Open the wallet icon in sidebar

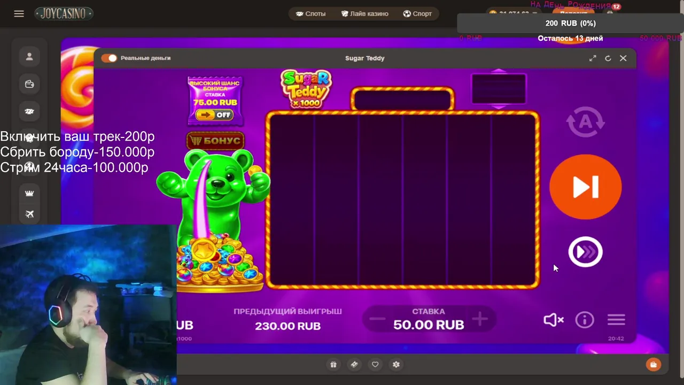point(29,84)
